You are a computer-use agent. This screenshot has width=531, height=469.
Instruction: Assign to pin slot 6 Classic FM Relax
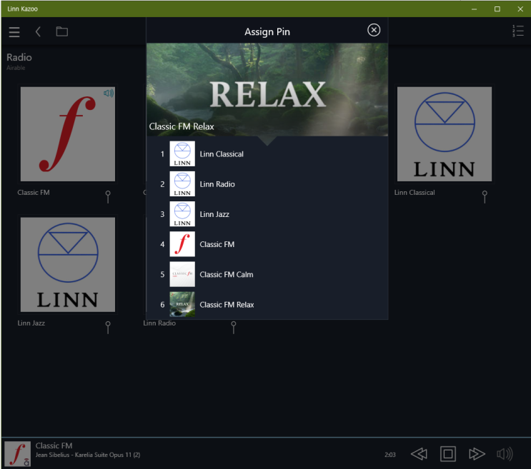point(267,304)
